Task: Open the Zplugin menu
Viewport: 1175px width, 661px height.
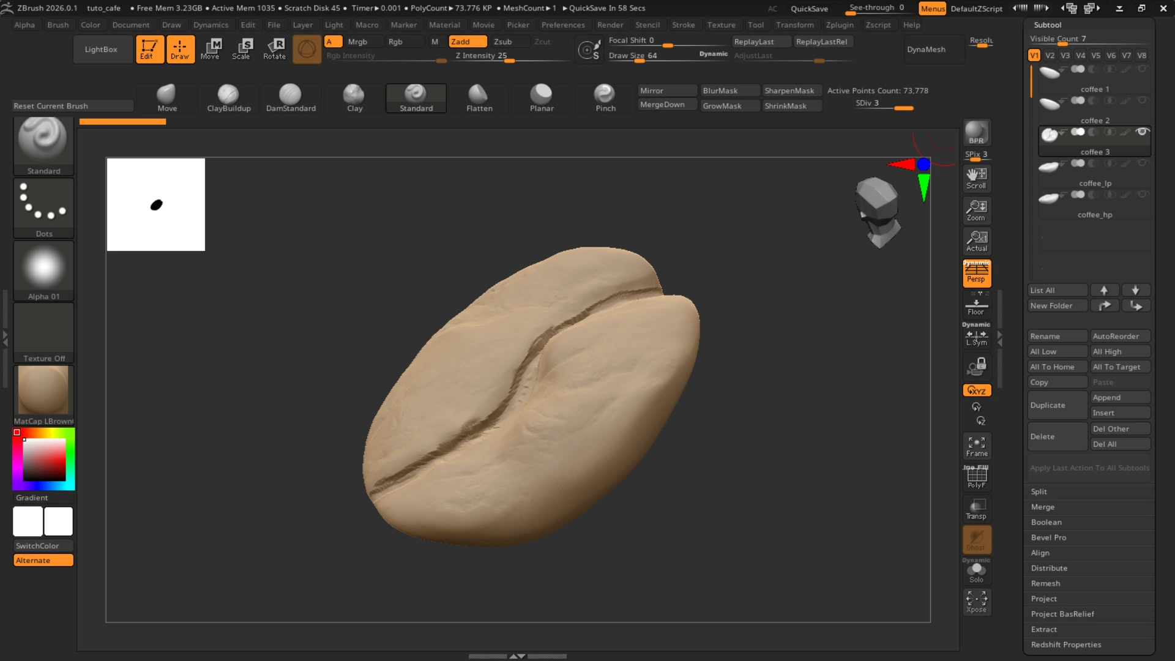Action: pos(839,24)
